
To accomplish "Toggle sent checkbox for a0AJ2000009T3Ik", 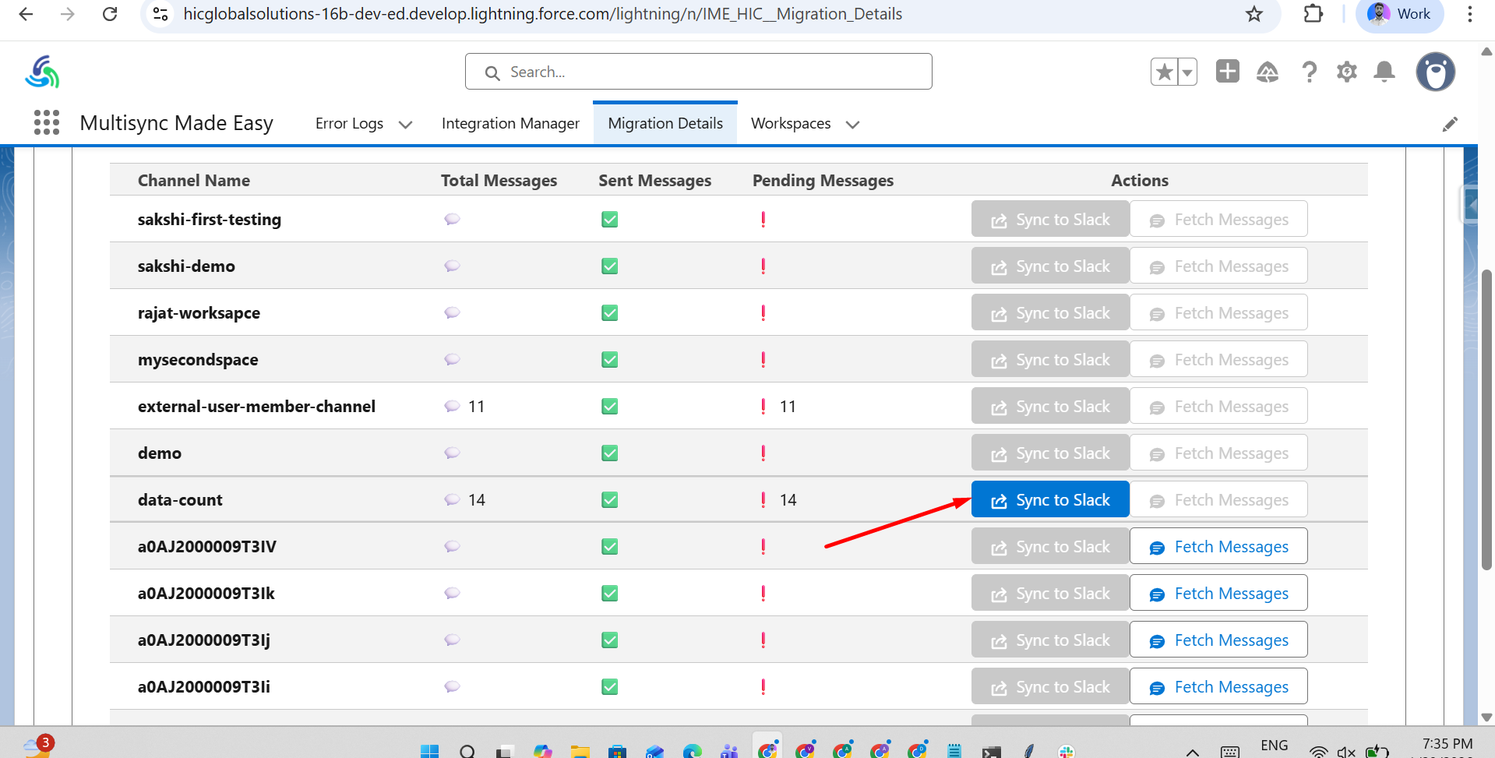I will point(610,594).
